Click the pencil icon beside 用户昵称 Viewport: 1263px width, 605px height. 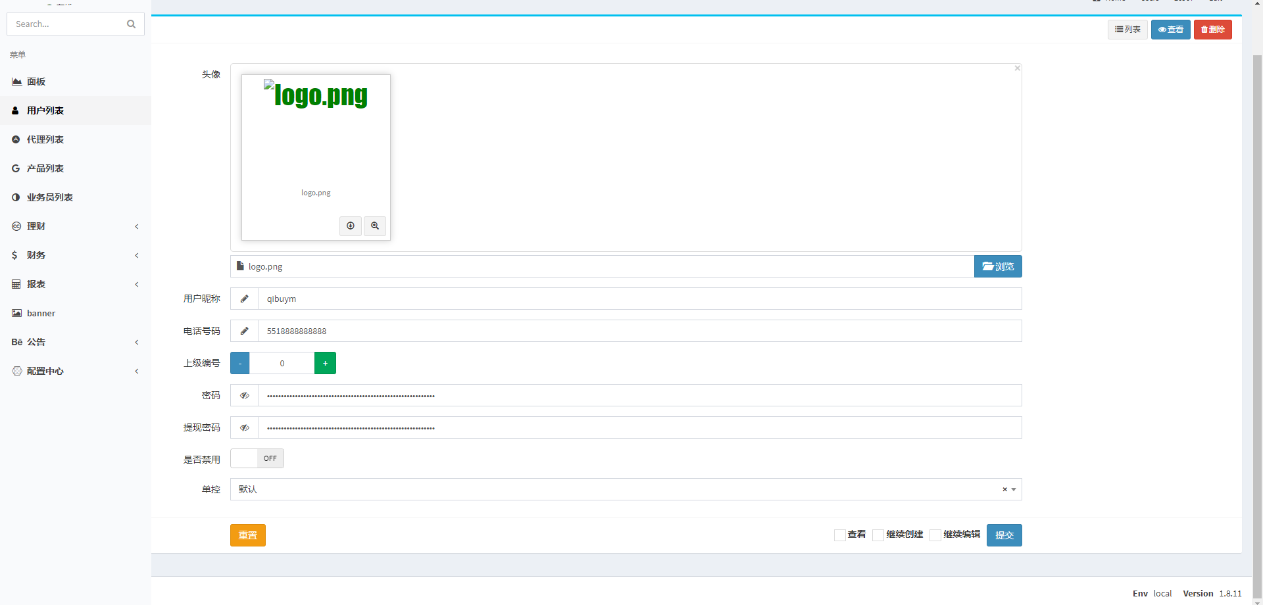245,299
